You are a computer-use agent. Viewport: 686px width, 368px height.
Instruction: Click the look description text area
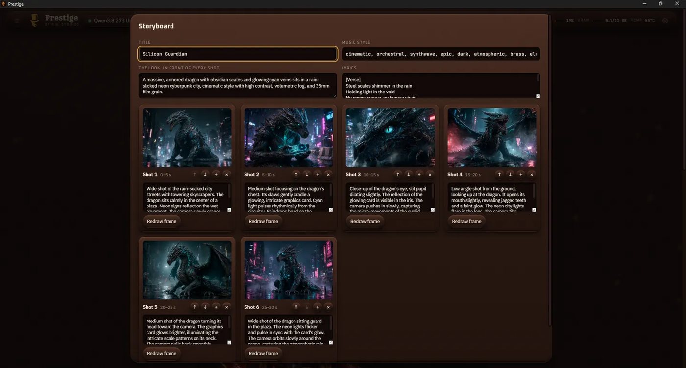pos(238,86)
